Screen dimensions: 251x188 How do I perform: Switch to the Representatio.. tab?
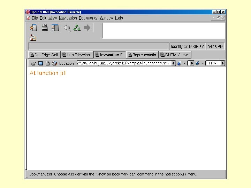click(x=143, y=55)
